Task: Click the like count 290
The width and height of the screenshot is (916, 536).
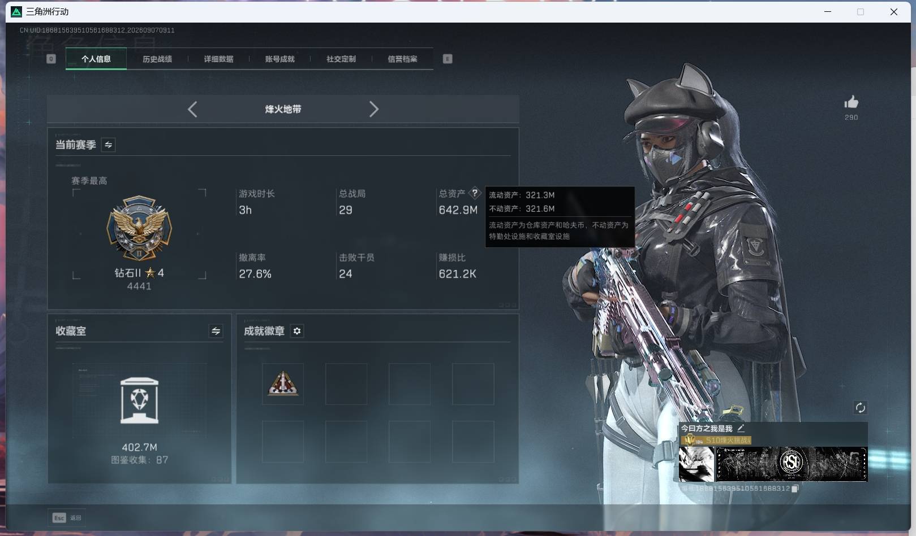Action: pyautogui.click(x=852, y=117)
